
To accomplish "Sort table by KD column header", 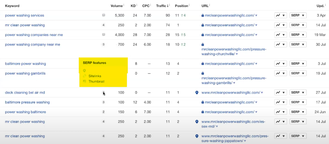I will 133,6.
